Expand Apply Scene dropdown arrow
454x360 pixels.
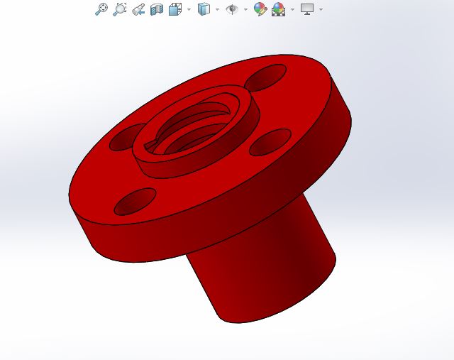[x=292, y=9]
